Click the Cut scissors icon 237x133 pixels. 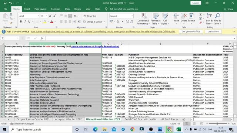click(x=11, y=14)
